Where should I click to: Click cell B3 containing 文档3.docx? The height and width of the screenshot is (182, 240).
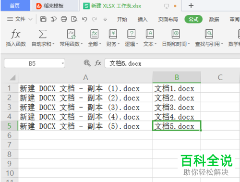point(177,107)
